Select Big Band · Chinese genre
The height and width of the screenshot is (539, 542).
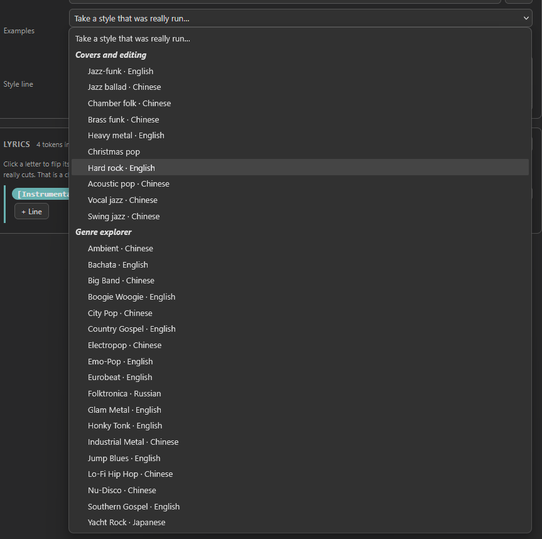300,281
